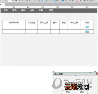This screenshot has width=98, height=94.
Task: Select the 原始金额 header cell
Action: click(44, 23)
